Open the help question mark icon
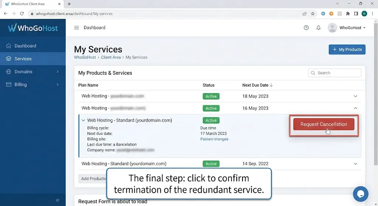Screen dimensions: 378x206 [x=306, y=28]
